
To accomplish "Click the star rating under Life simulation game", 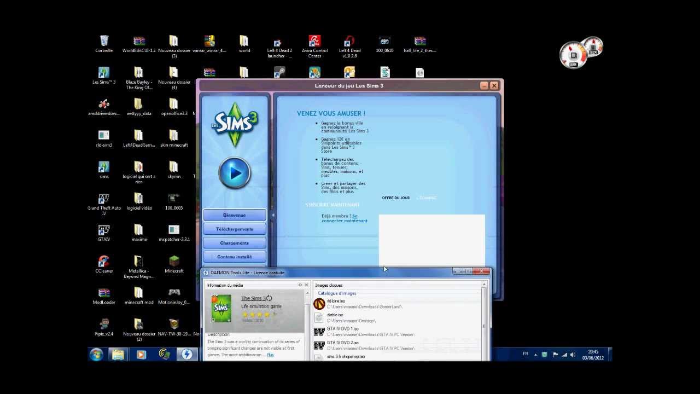I will (259, 315).
